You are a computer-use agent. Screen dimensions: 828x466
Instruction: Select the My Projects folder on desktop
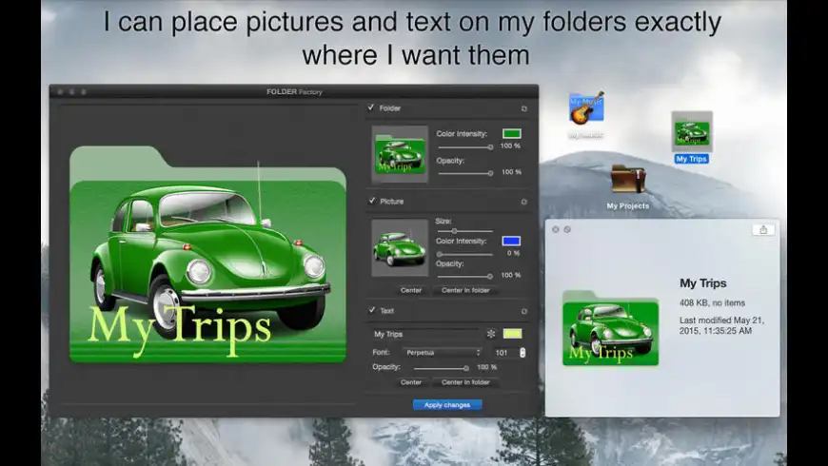point(628,180)
